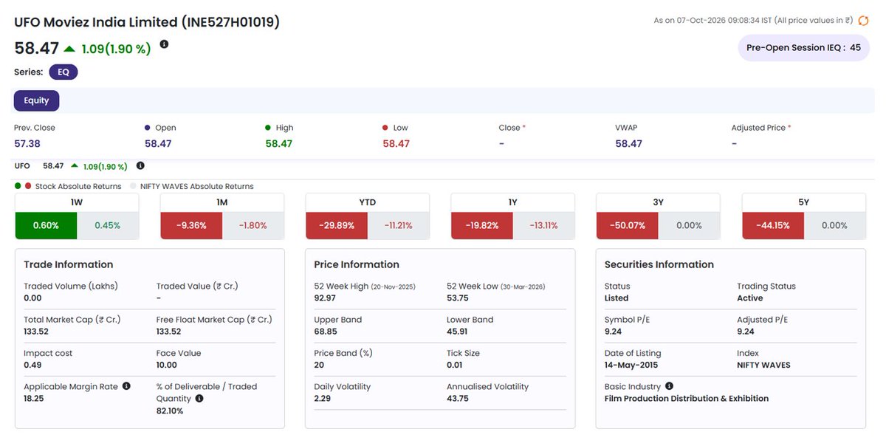This screenshot has height=446, width=886.
Task: Click the Trading Status value Active
Action: point(750,298)
